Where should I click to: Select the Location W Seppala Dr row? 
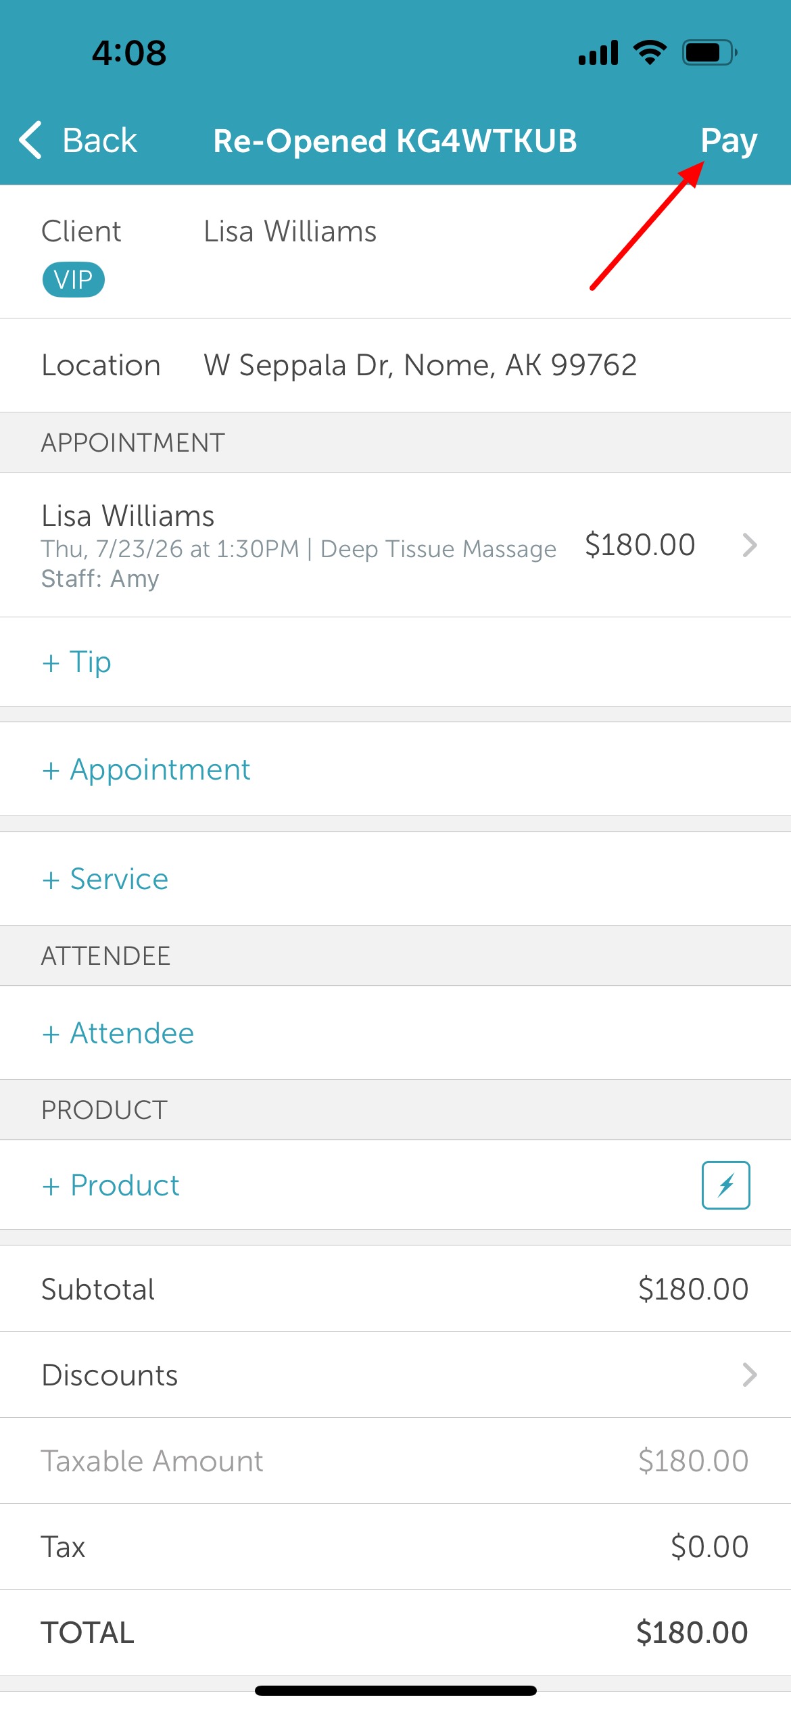395,365
